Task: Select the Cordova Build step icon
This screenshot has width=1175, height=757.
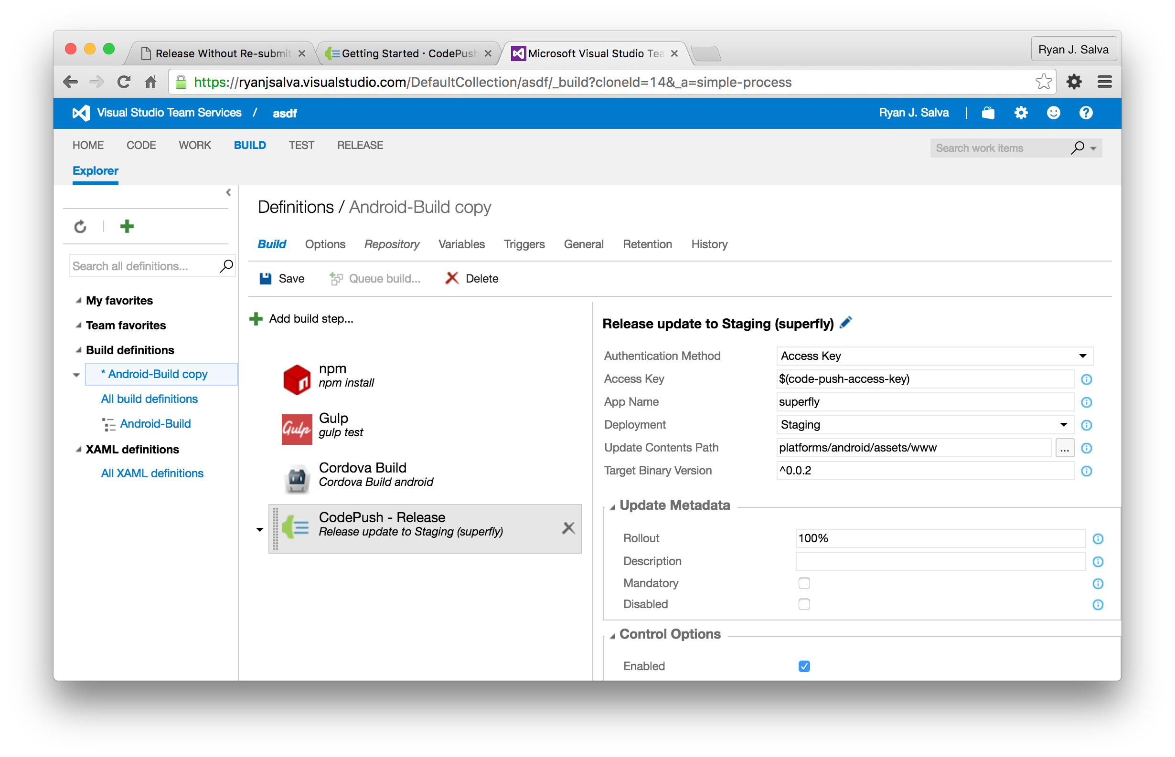Action: [297, 478]
